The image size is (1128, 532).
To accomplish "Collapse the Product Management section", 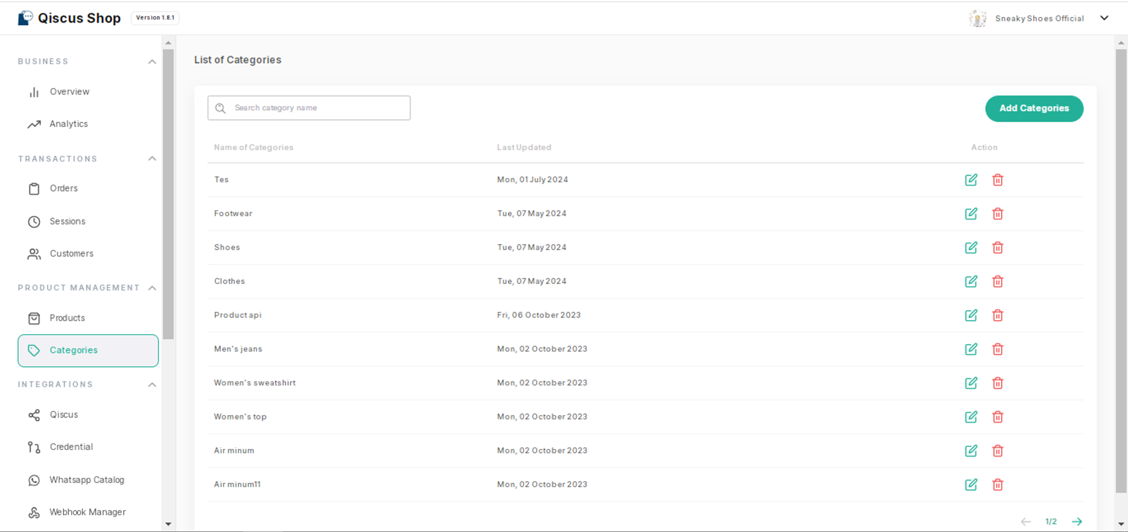I will pos(152,288).
